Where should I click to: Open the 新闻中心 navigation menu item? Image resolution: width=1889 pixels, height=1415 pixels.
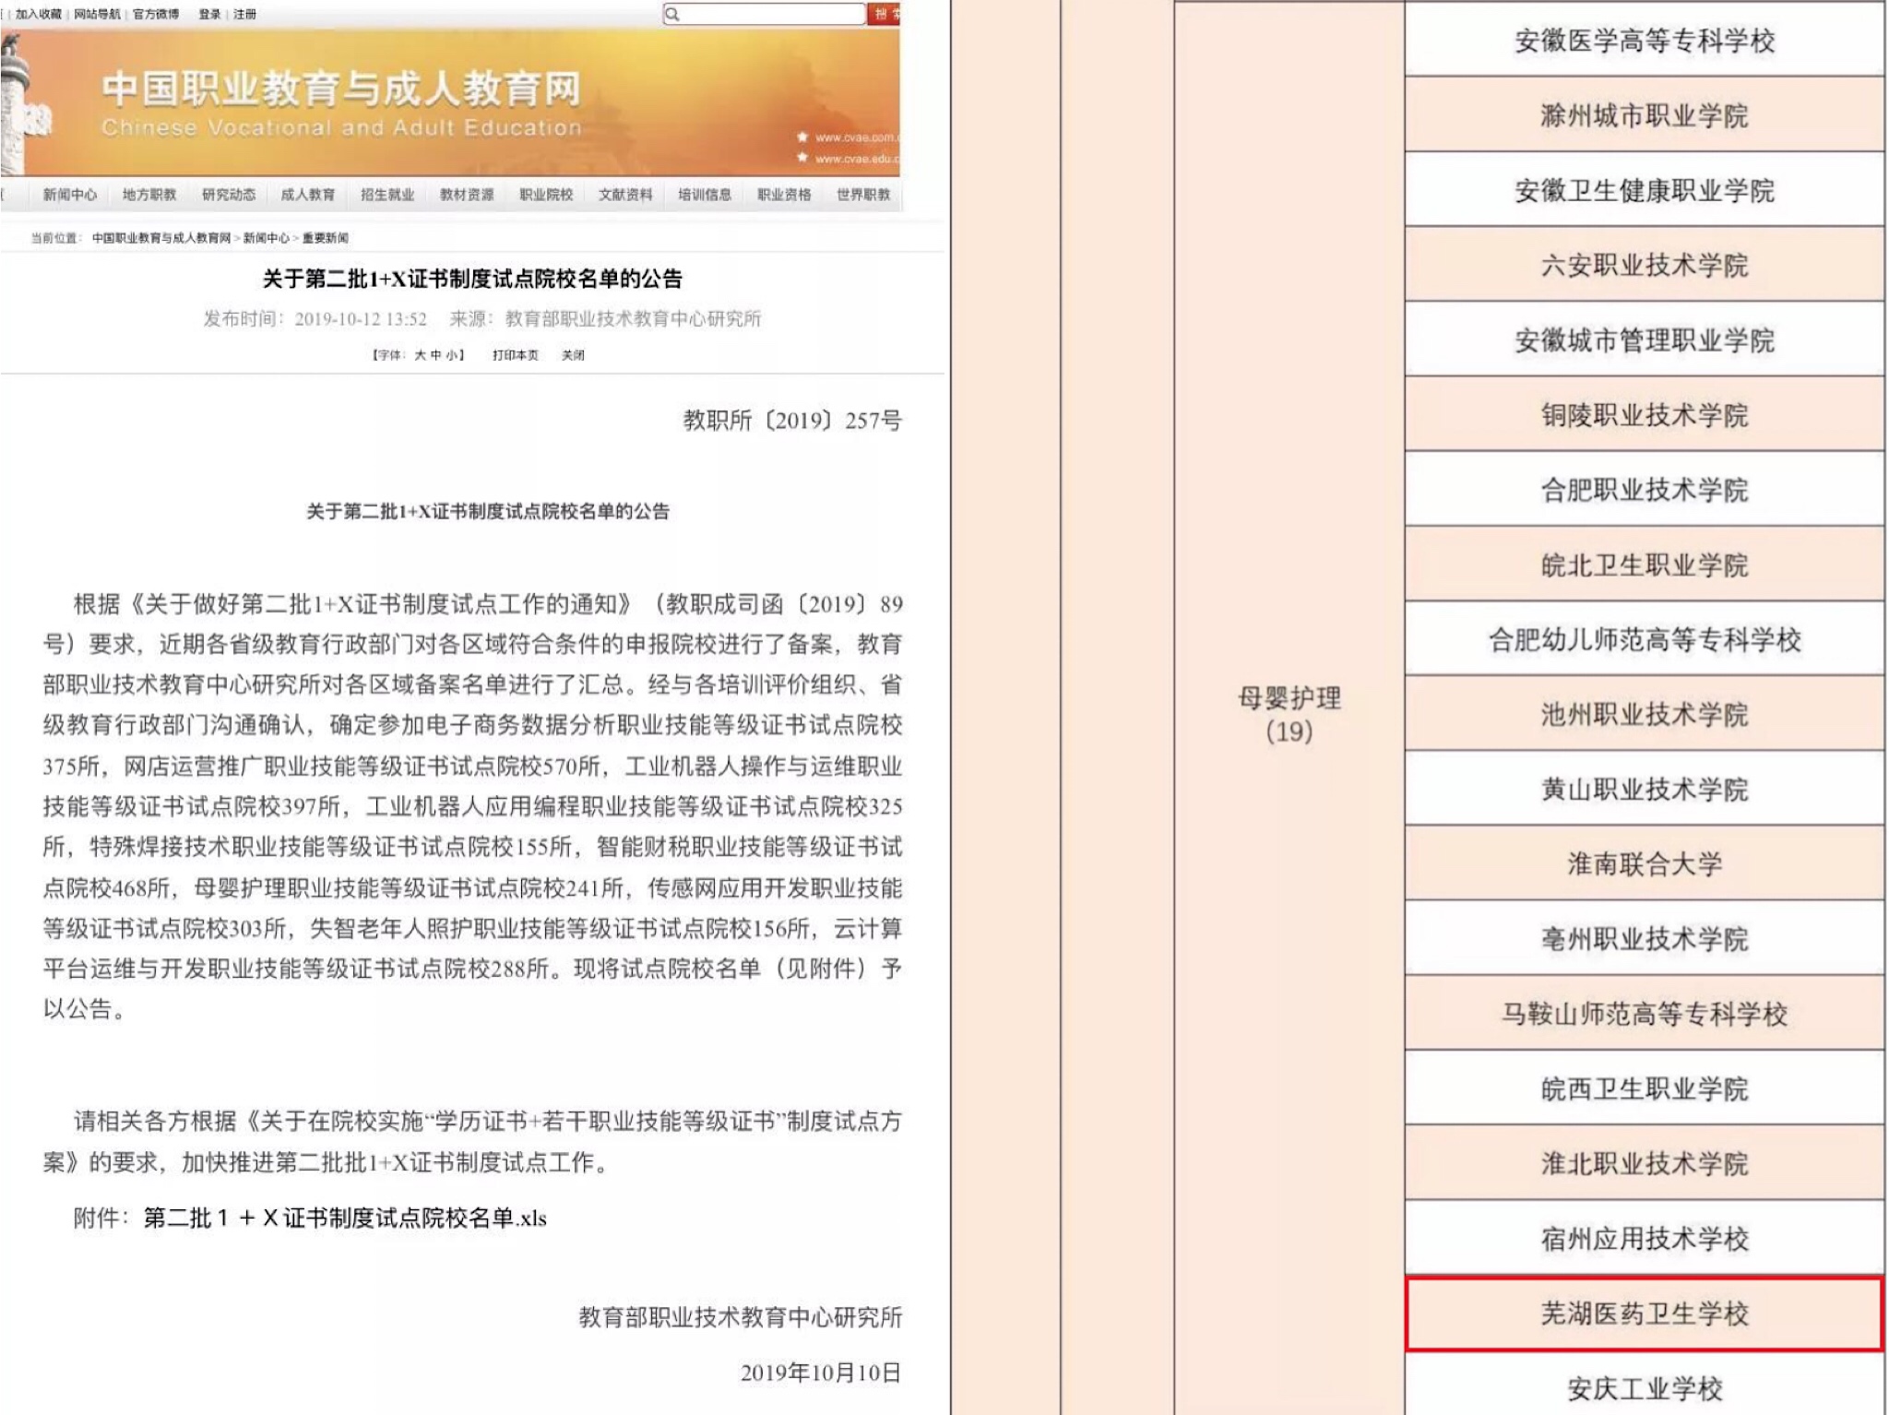70,195
